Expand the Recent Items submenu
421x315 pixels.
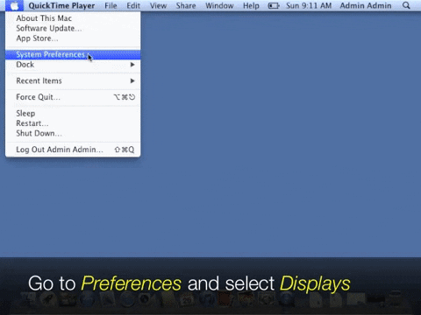(73, 80)
